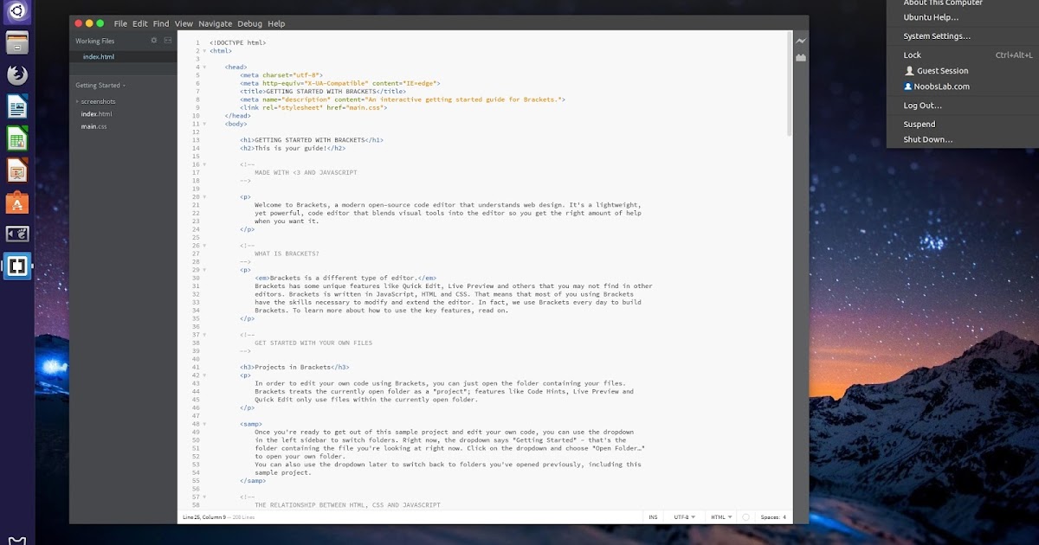The image size is (1039, 545).
Task: Click the stylesheet link on line 9
Action: click(313, 107)
